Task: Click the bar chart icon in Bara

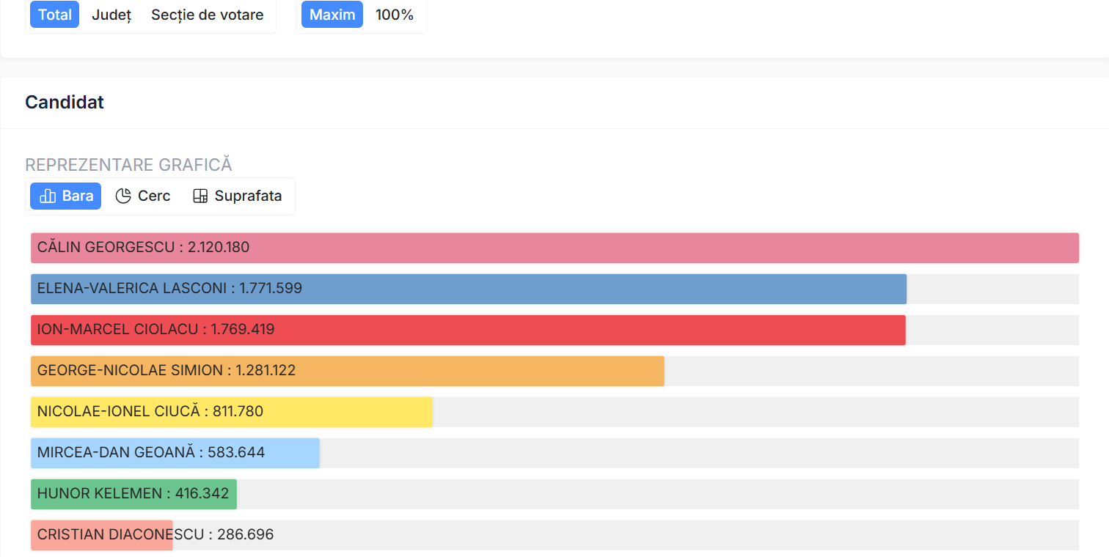Action: click(x=48, y=196)
